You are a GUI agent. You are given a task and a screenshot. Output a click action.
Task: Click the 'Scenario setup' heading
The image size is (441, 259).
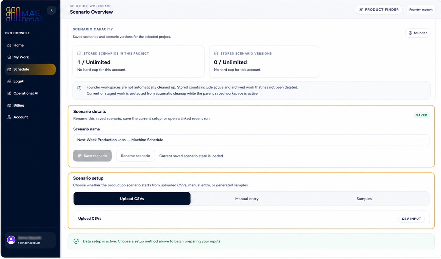tap(88, 178)
